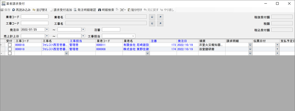Open 請求明細 lookup in the 尼崎建設 row
295x111 pixels.
point(250,45)
